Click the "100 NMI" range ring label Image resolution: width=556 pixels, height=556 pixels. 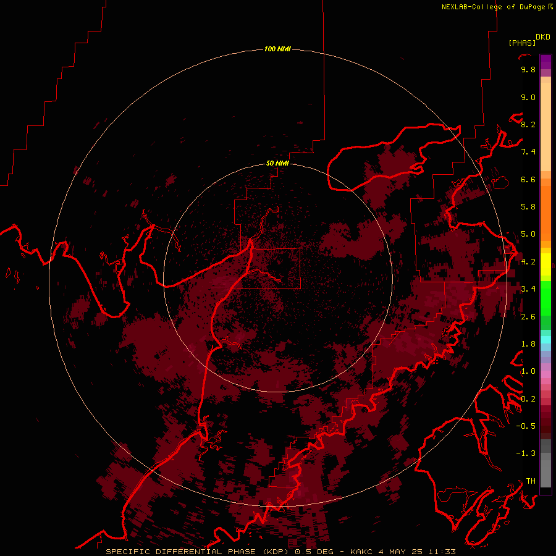(x=277, y=49)
